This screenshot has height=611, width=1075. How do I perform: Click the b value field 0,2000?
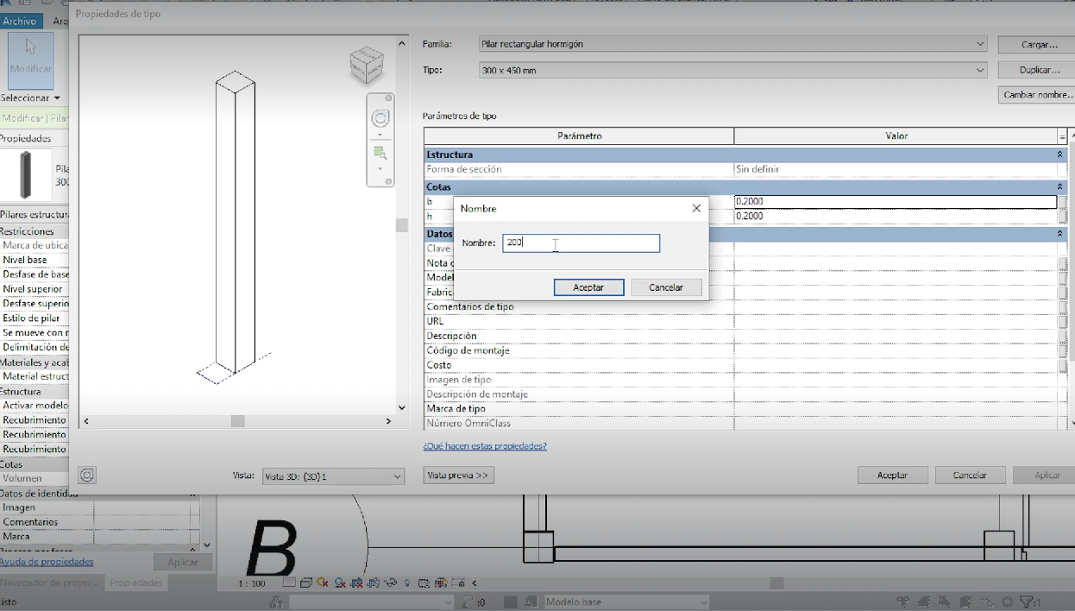pos(896,202)
